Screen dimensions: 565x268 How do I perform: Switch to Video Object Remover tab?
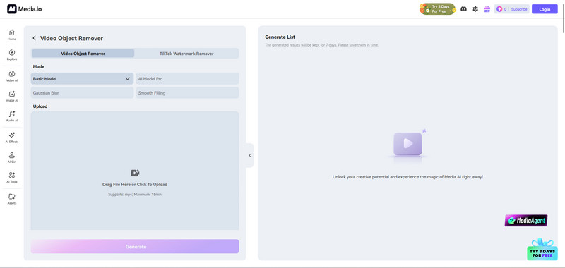tap(83, 54)
